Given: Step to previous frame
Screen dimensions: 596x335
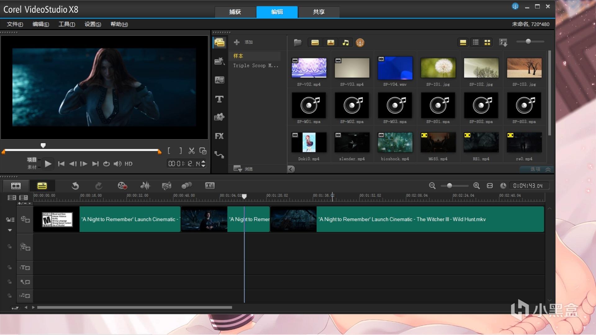Looking at the screenshot, I should pyautogui.click(x=73, y=164).
